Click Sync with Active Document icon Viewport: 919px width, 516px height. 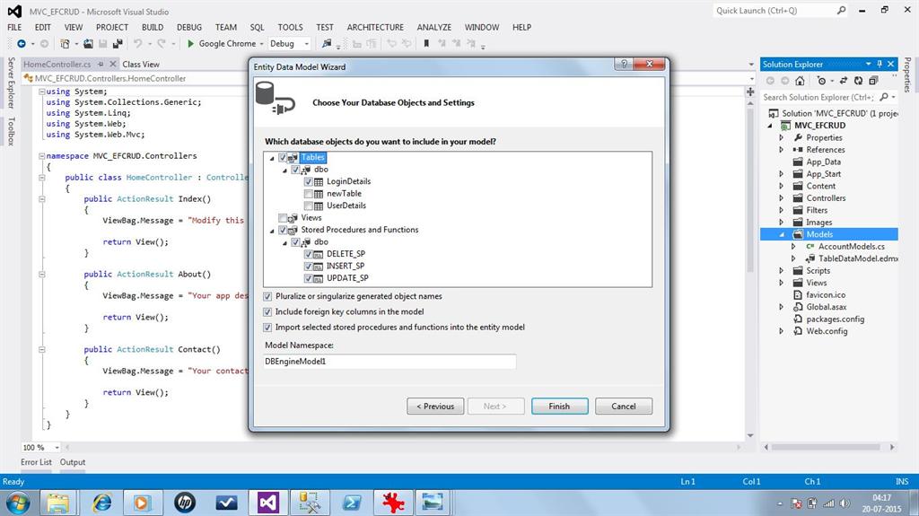844,81
